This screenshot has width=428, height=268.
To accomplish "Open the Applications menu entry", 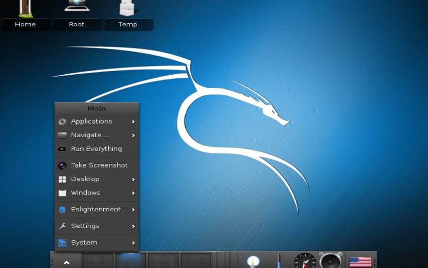I will 97,122.
